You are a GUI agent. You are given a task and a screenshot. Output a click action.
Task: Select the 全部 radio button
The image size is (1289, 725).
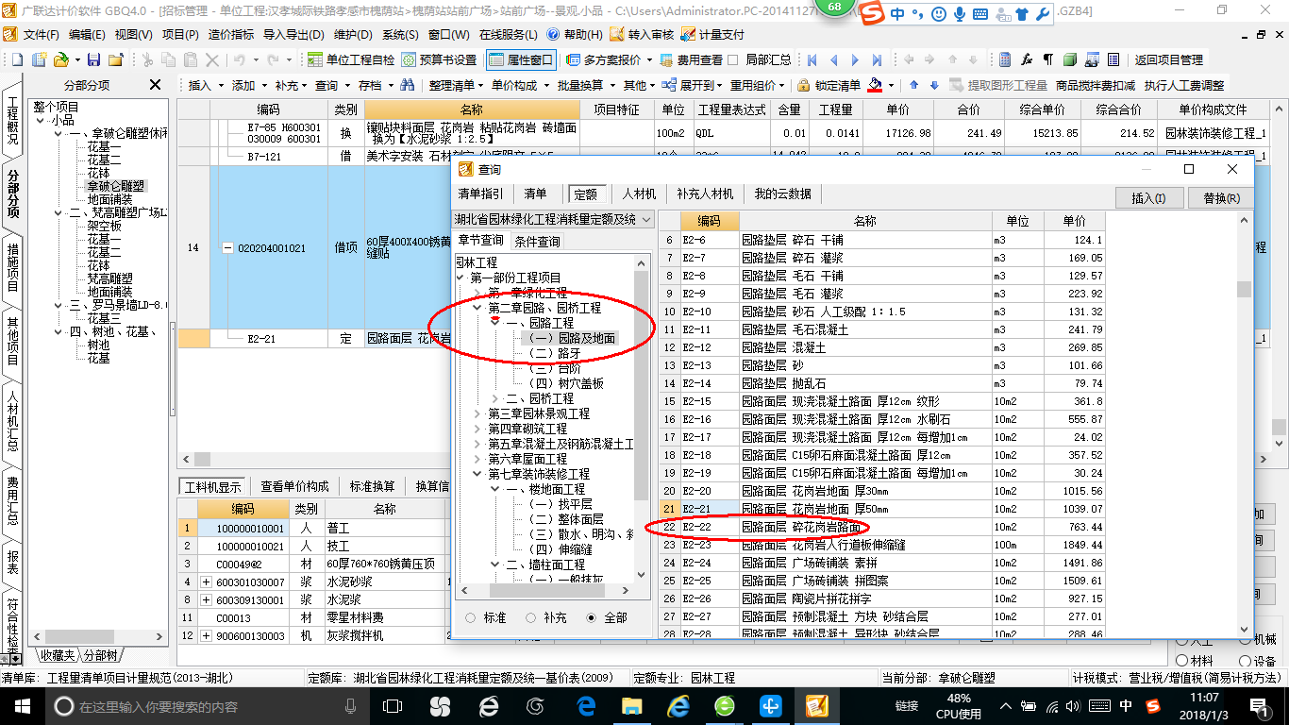(592, 617)
